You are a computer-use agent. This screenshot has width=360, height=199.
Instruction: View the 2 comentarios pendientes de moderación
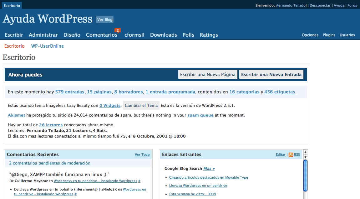50,163
